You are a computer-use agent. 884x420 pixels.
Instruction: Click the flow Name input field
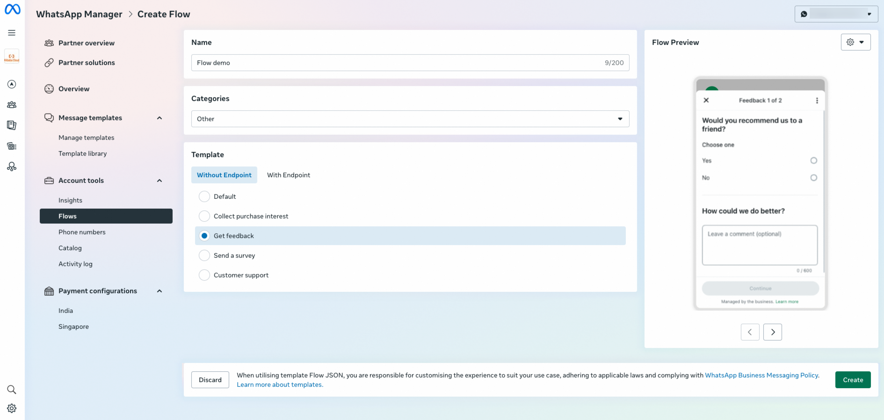coord(398,63)
